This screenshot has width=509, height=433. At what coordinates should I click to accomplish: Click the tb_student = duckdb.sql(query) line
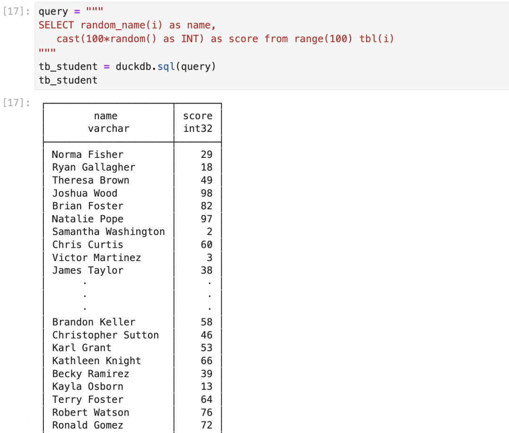click(127, 66)
